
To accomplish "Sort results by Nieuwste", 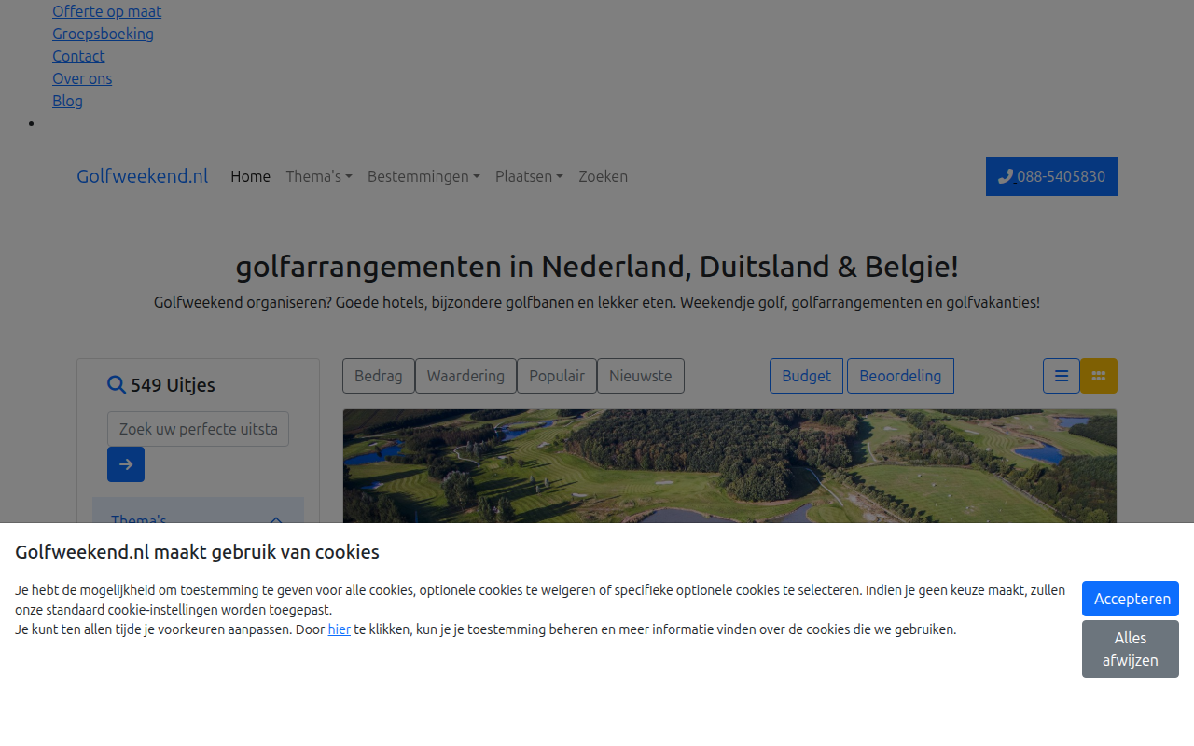I will click(x=641, y=376).
